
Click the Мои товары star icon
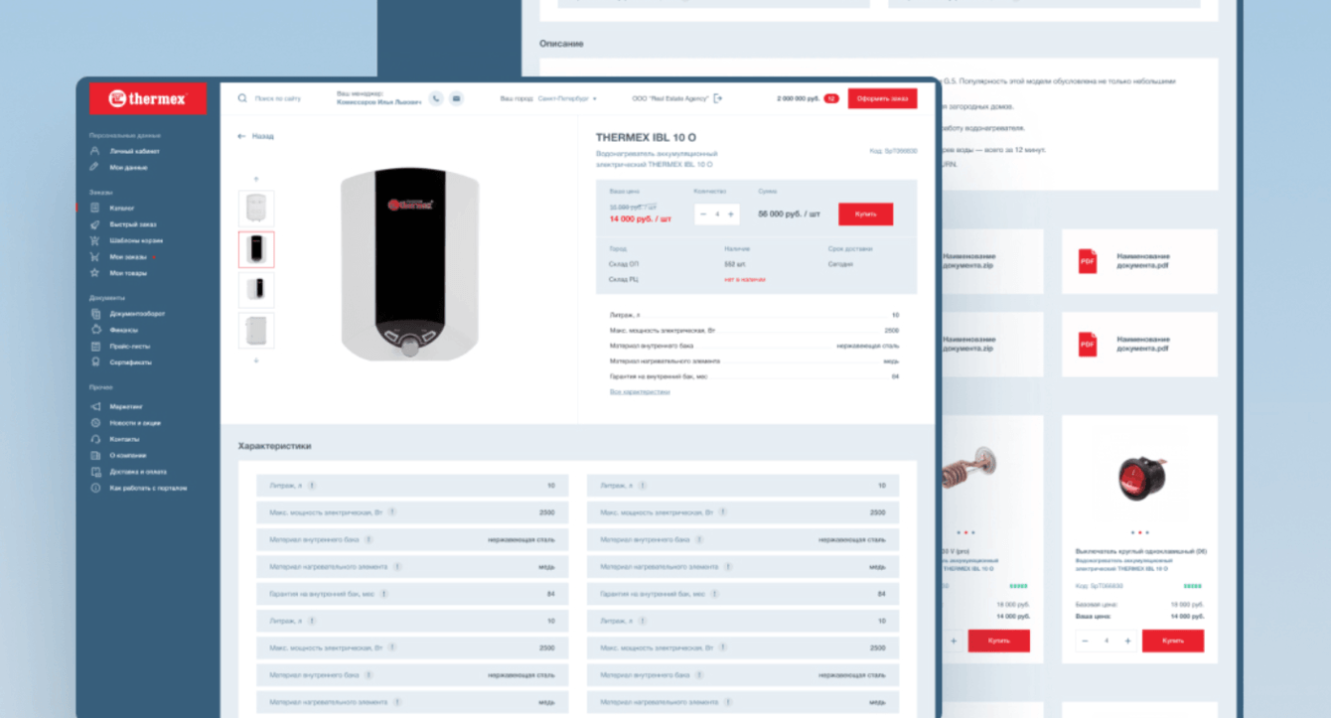(x=95, y=272)
